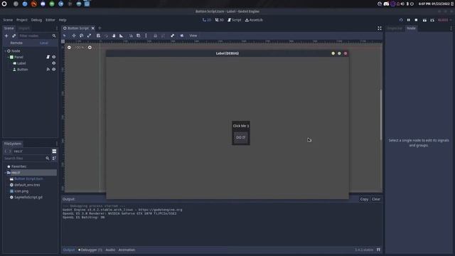The image size is (455, 256).
Task: Open the Scene dock options menu
Action: (57, 28)
